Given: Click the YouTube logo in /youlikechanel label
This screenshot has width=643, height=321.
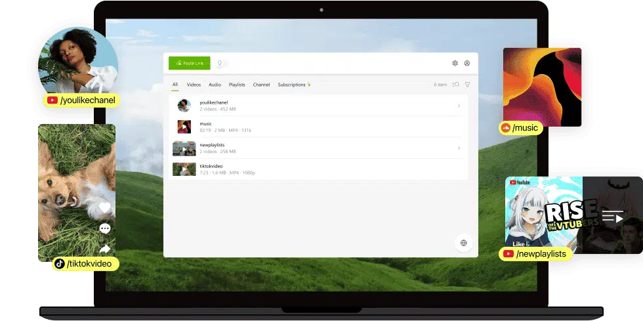Looking at the screenshot, I should (x=52, y=100).
